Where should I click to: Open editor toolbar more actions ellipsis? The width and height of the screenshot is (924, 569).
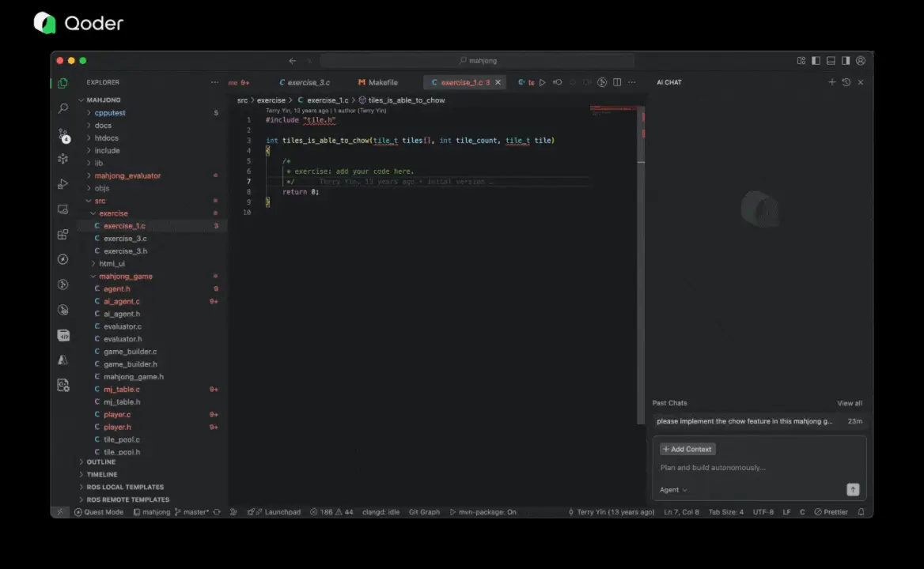632,82
